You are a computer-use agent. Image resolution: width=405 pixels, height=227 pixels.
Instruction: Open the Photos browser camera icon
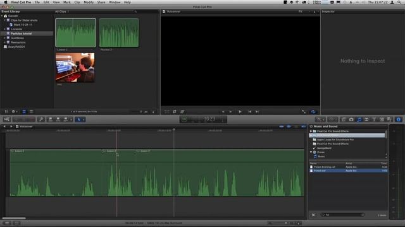(351, 119)
